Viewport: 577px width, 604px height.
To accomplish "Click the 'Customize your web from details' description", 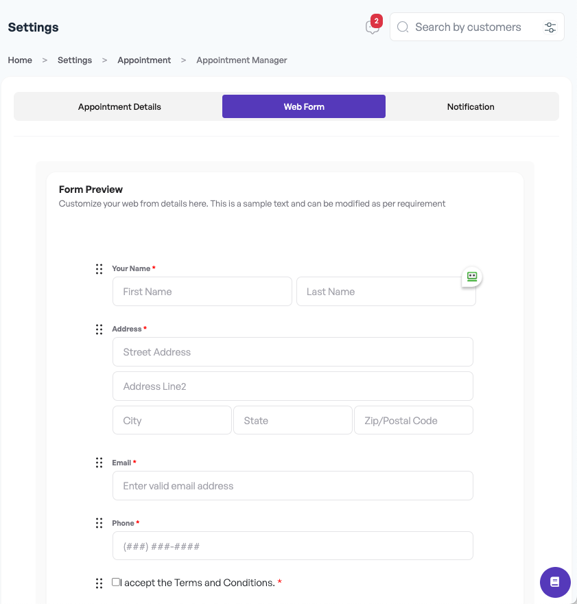I will pos(252,204).
